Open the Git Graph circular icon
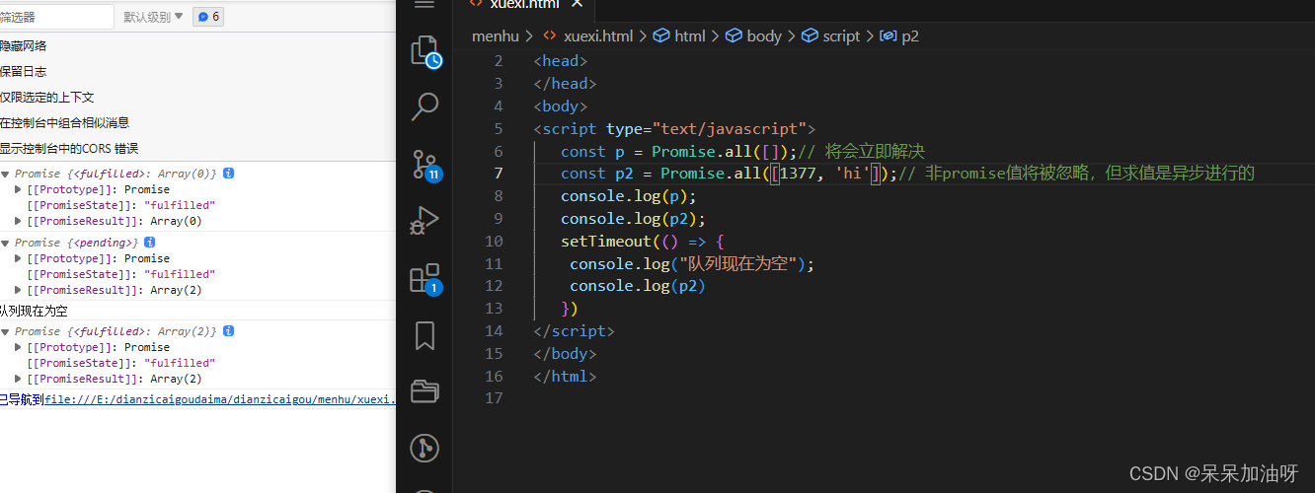 [425, 450]
